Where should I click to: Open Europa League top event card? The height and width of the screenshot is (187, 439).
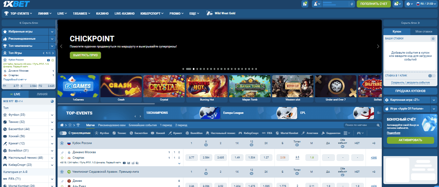[259, 113]
